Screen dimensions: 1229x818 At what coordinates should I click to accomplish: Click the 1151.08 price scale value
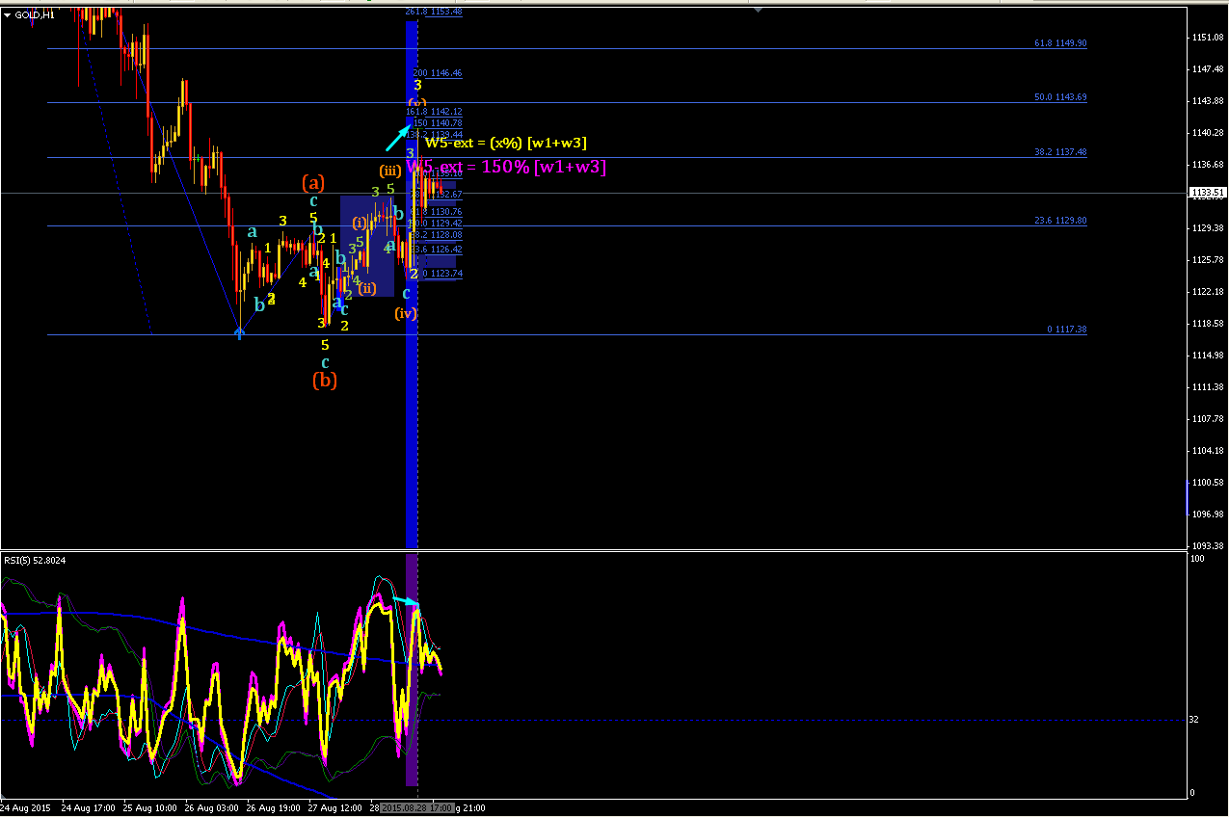[x=1209, y=38]
